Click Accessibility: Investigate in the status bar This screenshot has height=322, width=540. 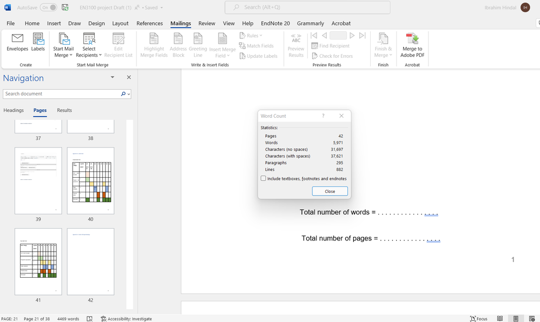[126, 319]
